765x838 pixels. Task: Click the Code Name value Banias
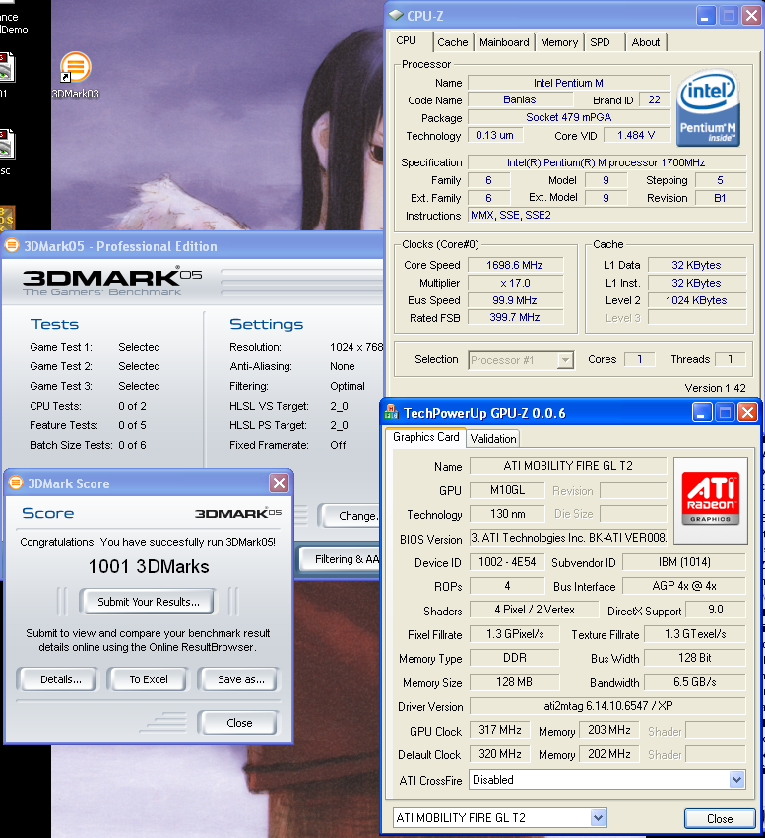(520, 99)
